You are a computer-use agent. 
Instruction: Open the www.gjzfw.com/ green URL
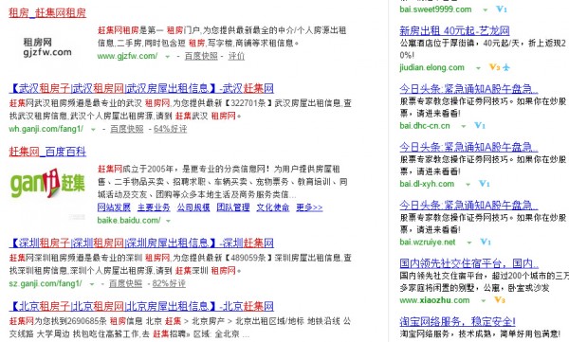coord(127,56)
